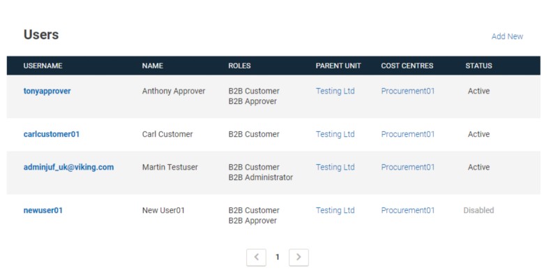
Task: Open the tonyapprover user profile
Action: coord(47,91)
